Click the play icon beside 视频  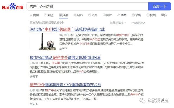tap(148, 15)
